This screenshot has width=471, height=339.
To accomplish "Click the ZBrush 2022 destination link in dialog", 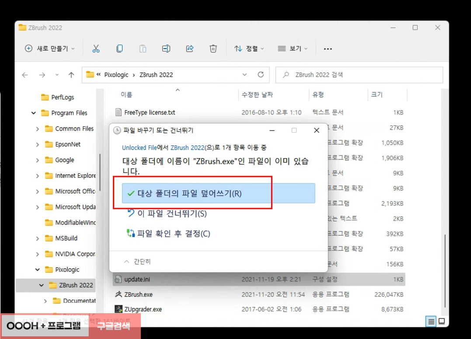I will 188,148.
